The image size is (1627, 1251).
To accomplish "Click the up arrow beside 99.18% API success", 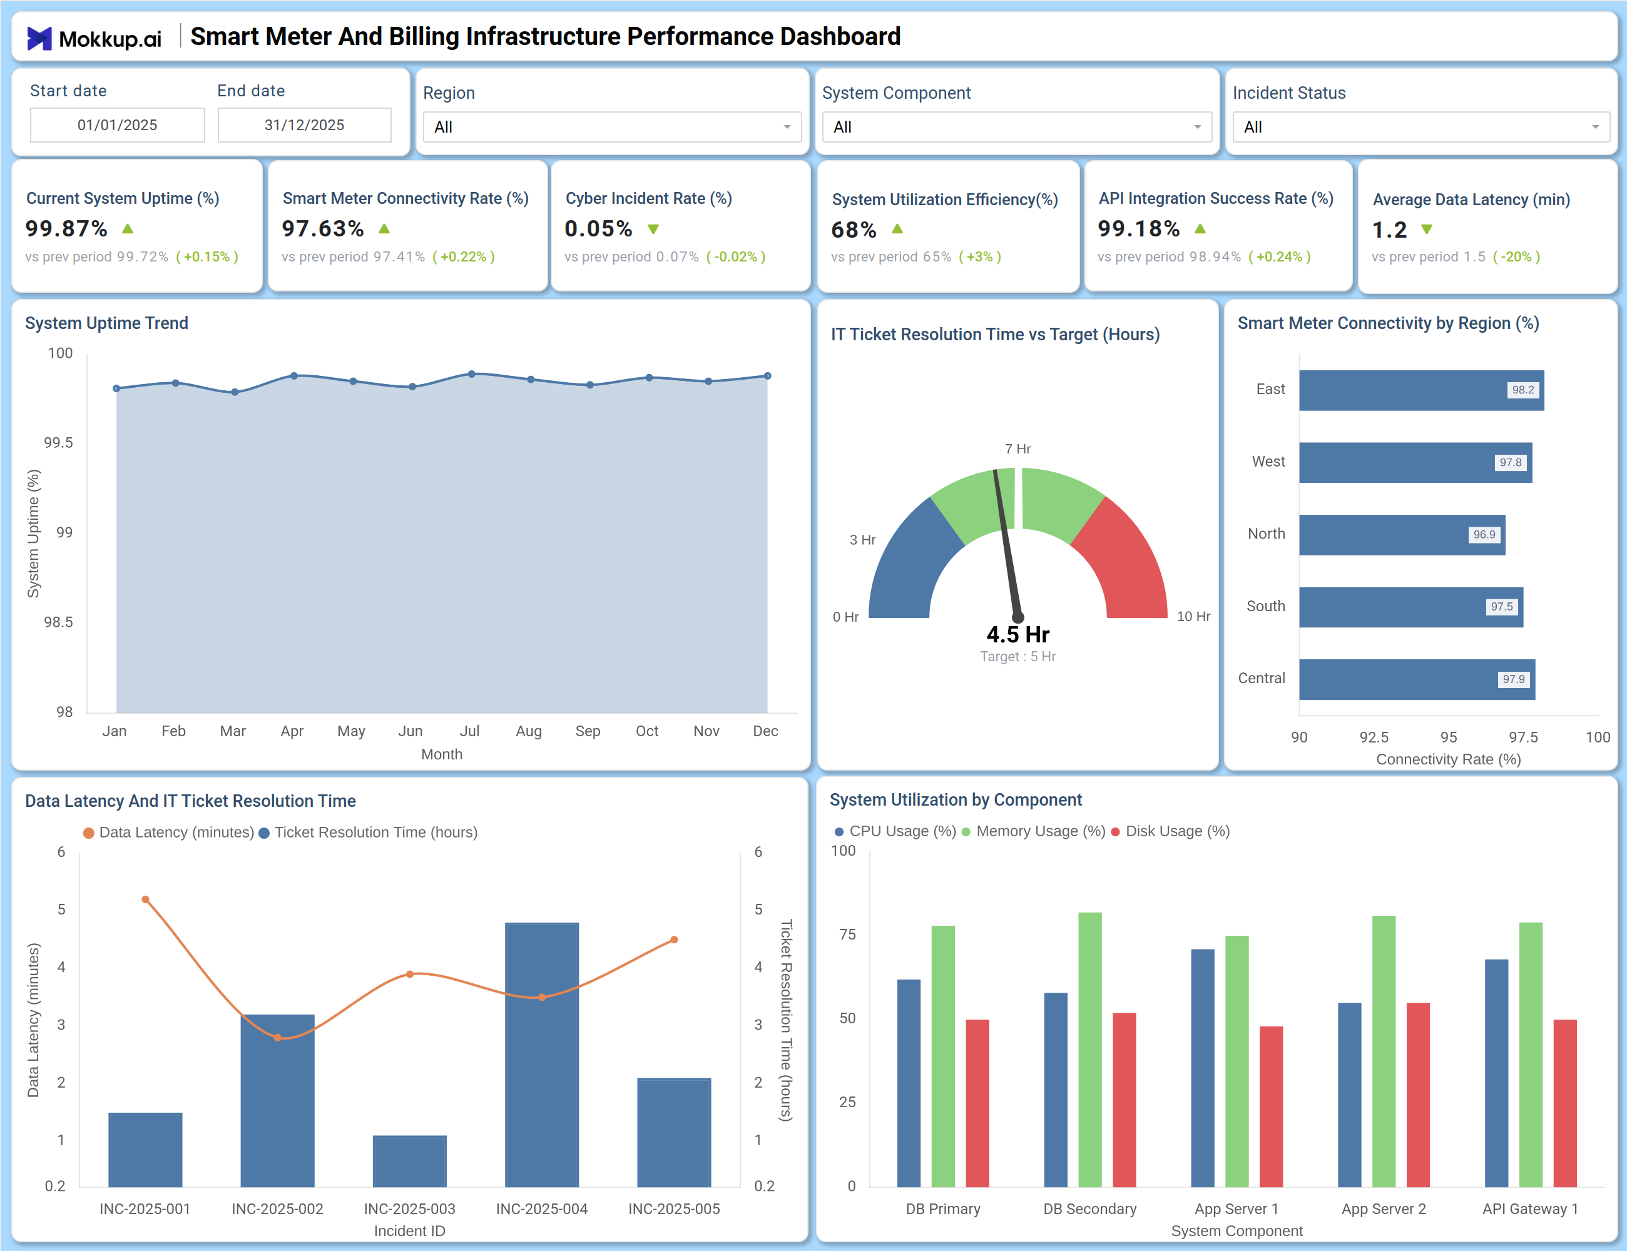I will click(x=1200, y=228).
